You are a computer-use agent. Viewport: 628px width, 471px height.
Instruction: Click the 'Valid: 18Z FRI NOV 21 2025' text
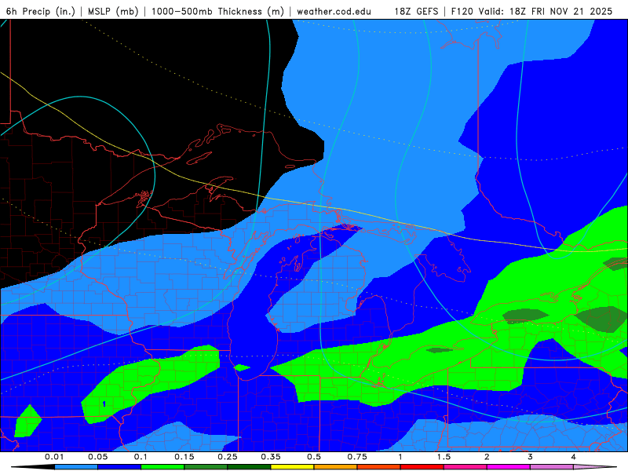tap(545, 11)
